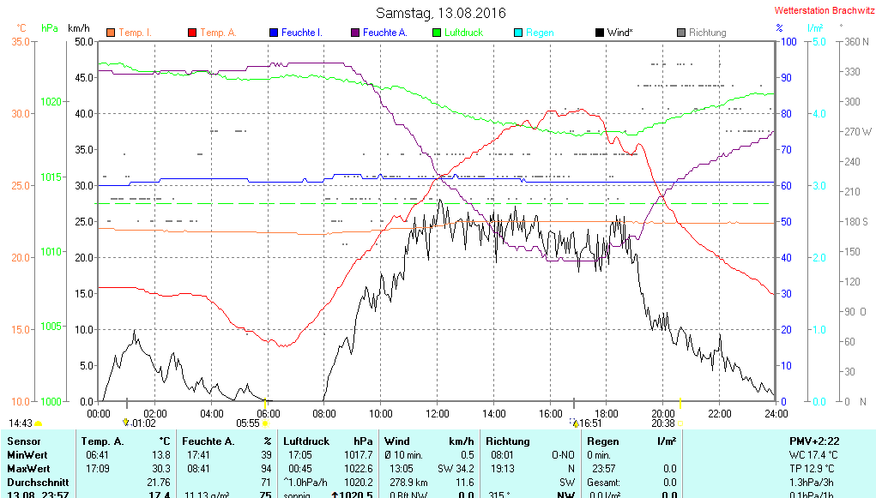Click the blue Feuchte I. legend swatch

pos(274,33)
